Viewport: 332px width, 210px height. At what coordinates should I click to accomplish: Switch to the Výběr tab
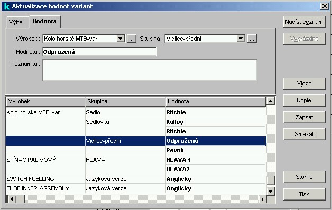(17, 22)
